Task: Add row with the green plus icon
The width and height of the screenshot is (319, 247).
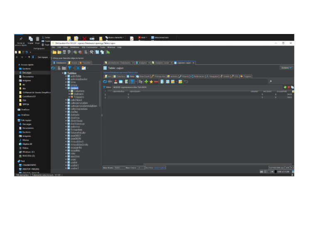Action: (x=146, y=82)
